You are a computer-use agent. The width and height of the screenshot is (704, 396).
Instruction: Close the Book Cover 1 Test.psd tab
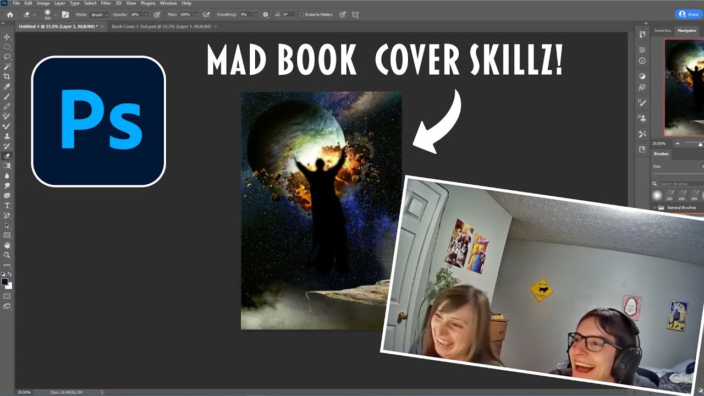tap(216, 26)
